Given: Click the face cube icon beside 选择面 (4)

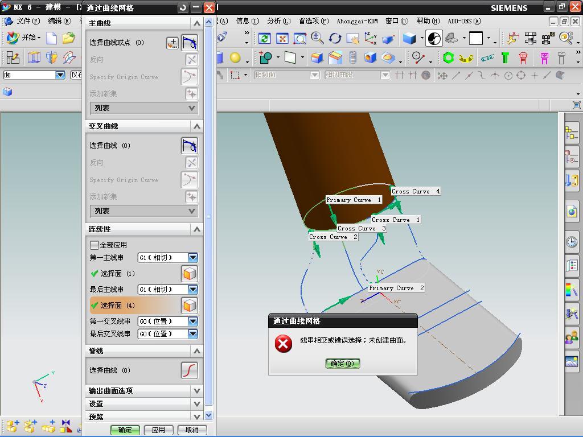Looking at the screenshot, I should coord(189,306).
